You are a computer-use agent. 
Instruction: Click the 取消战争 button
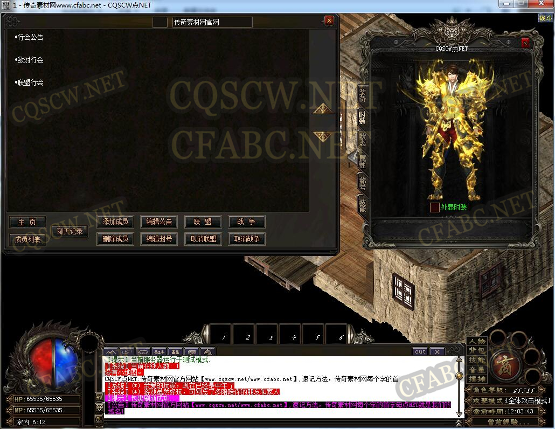pos(247,239)
